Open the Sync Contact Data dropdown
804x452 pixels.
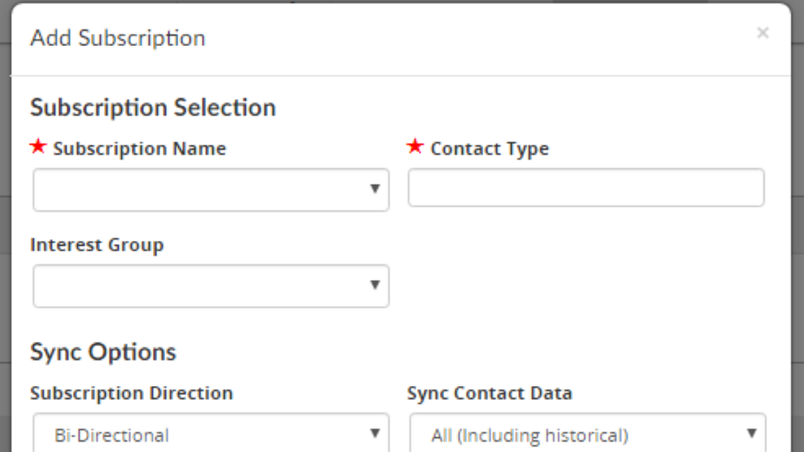[585, 433]
